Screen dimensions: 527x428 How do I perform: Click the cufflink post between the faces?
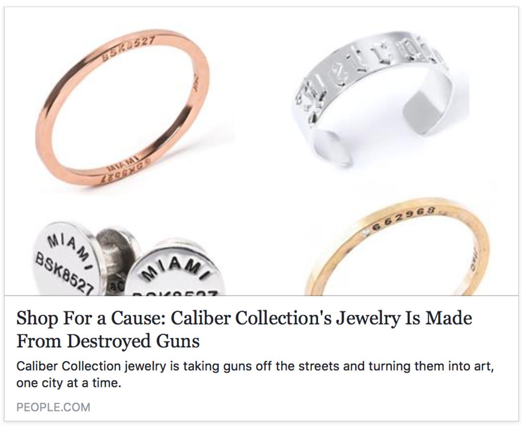point(113,243)
